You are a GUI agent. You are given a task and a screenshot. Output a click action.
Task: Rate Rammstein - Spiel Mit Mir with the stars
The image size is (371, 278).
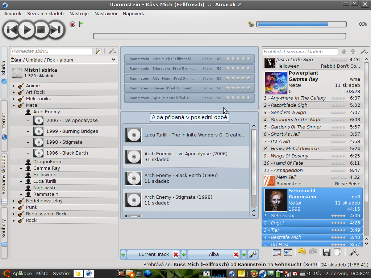click(238, 98)
